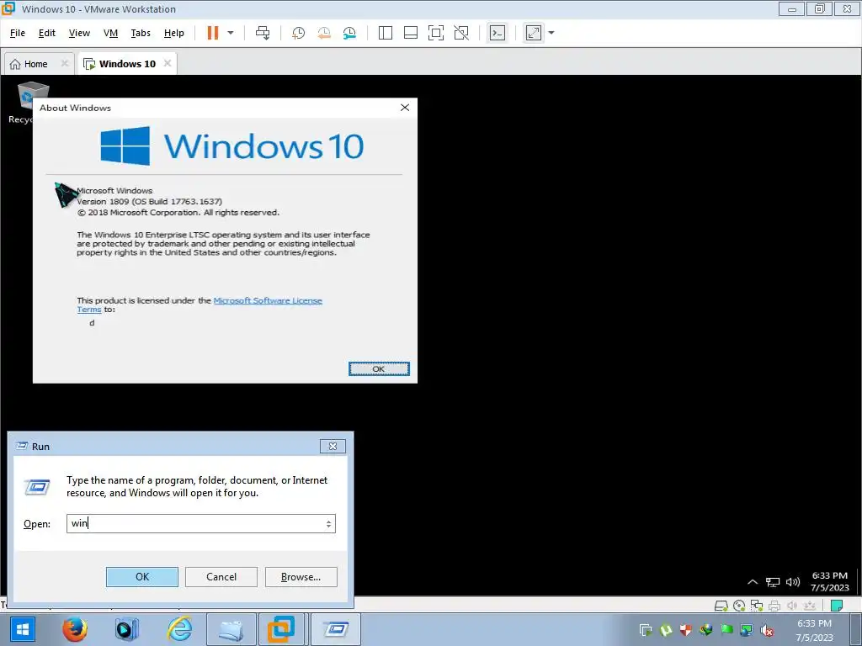
Task: Click the VMware Workstation host taskbar button
Action: [281, 629]
